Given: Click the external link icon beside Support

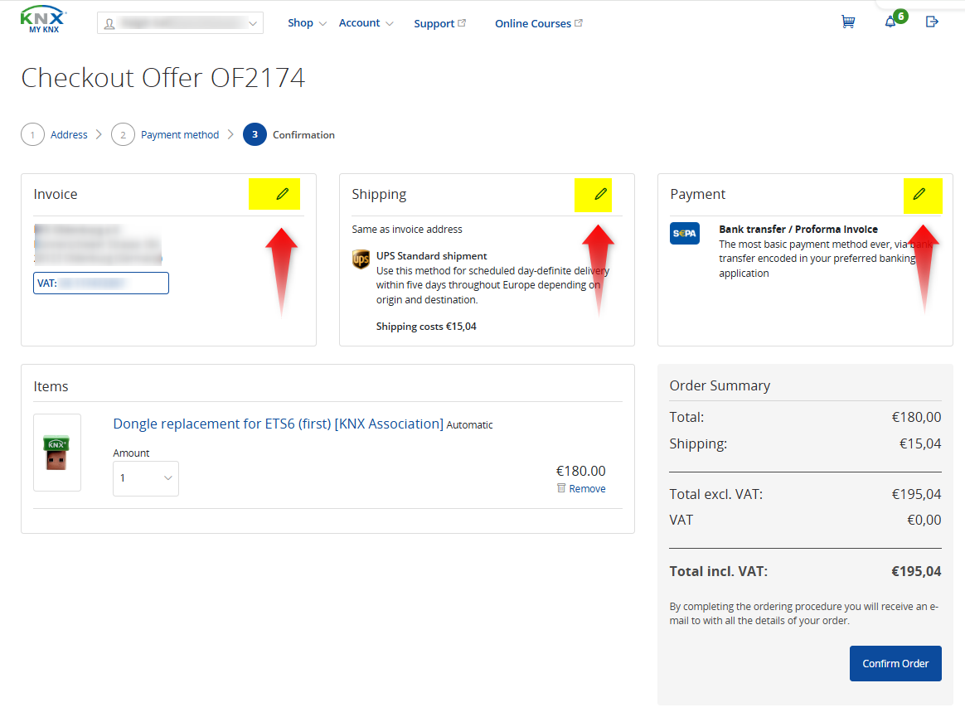Looking at the screenshot, I should [x=463, y=22].
